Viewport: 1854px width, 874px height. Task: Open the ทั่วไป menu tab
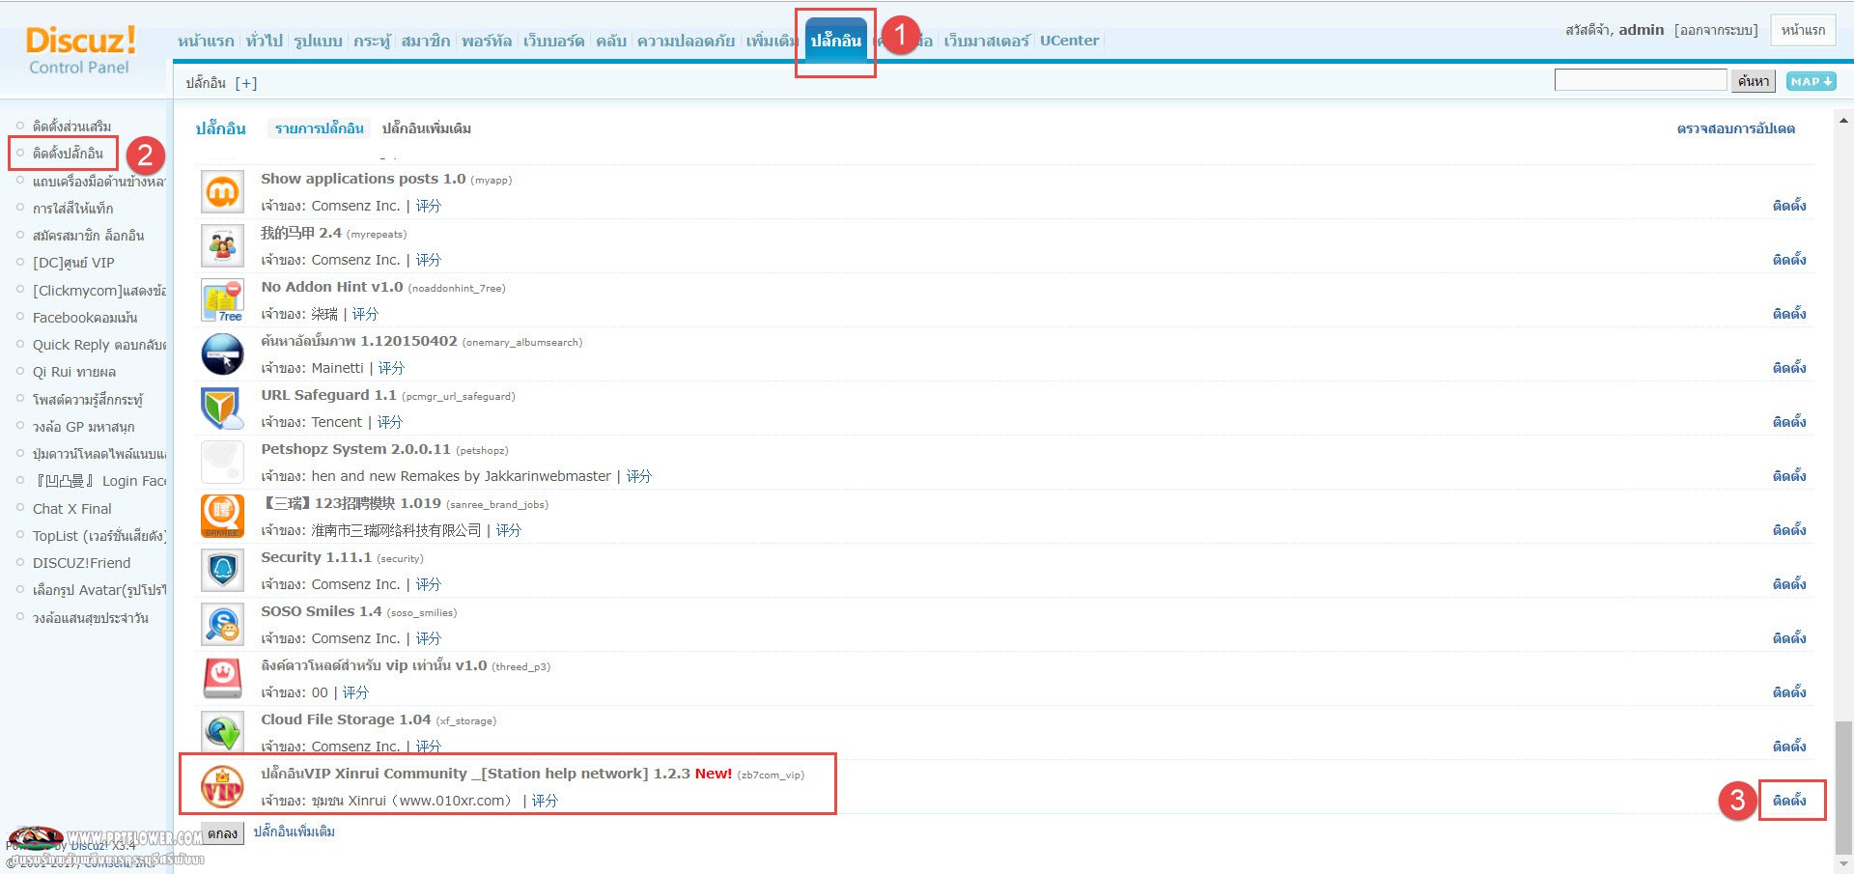tap(265, 41)
